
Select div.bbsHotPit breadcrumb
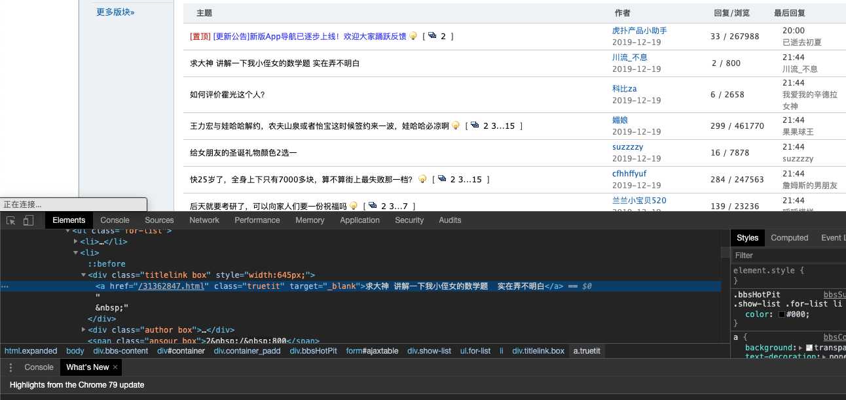tap(314, 351)
